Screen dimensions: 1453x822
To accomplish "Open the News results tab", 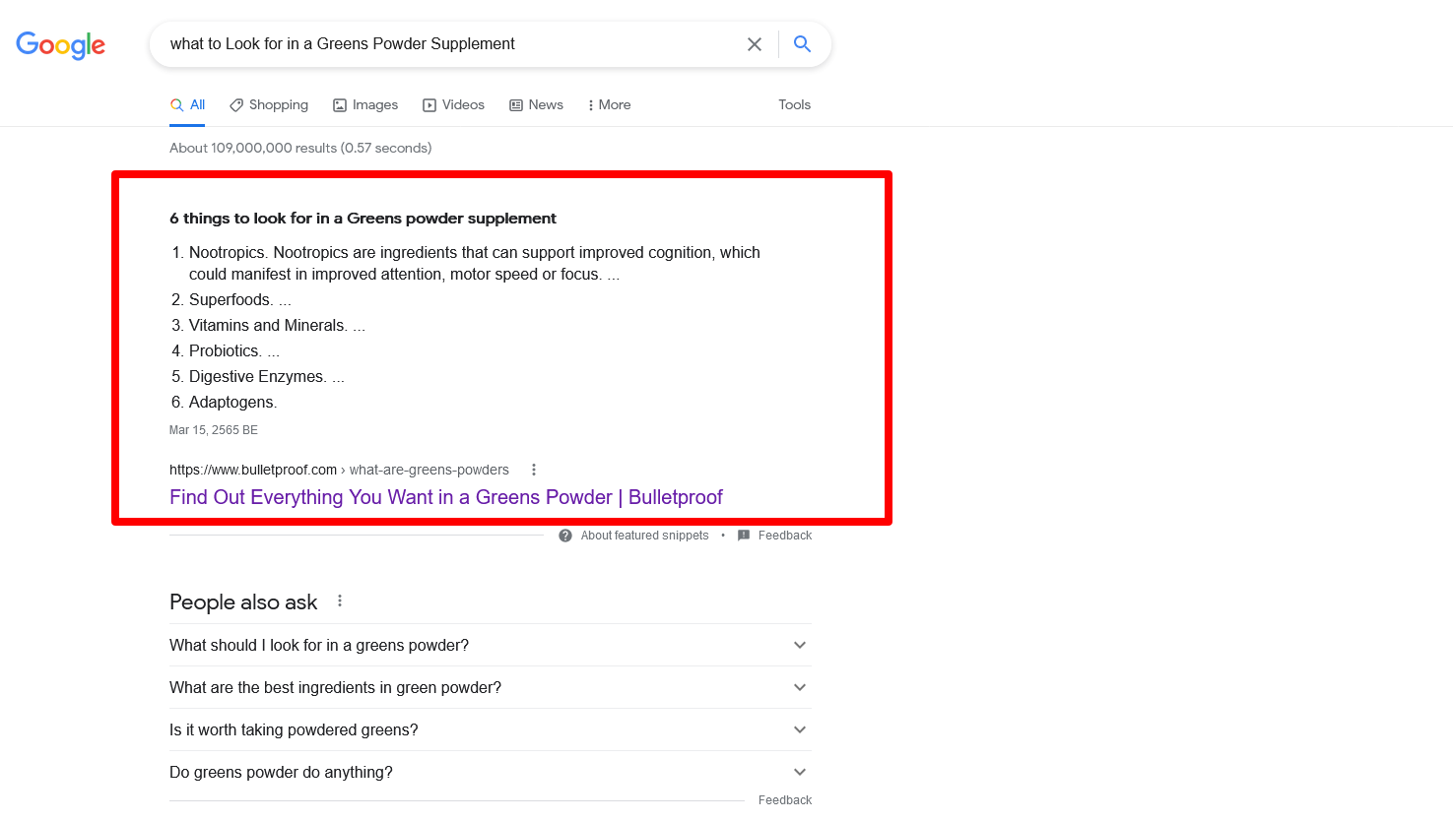I will [x=536, y=105].
